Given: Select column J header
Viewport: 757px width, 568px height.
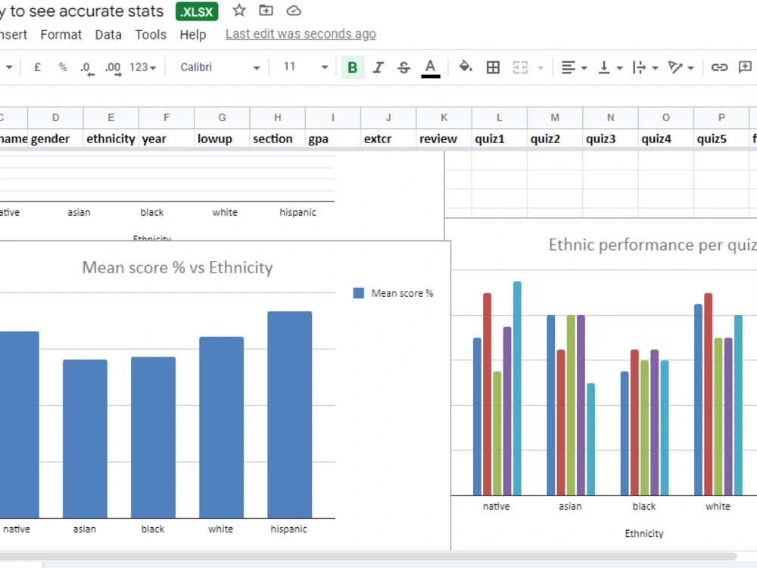Looking at the screenshot, I should click(x=388, y=117).
